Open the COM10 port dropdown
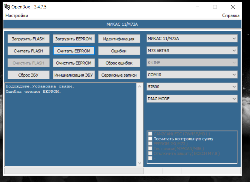The height and width of the screenshot is (182, 250). point(192,74)
